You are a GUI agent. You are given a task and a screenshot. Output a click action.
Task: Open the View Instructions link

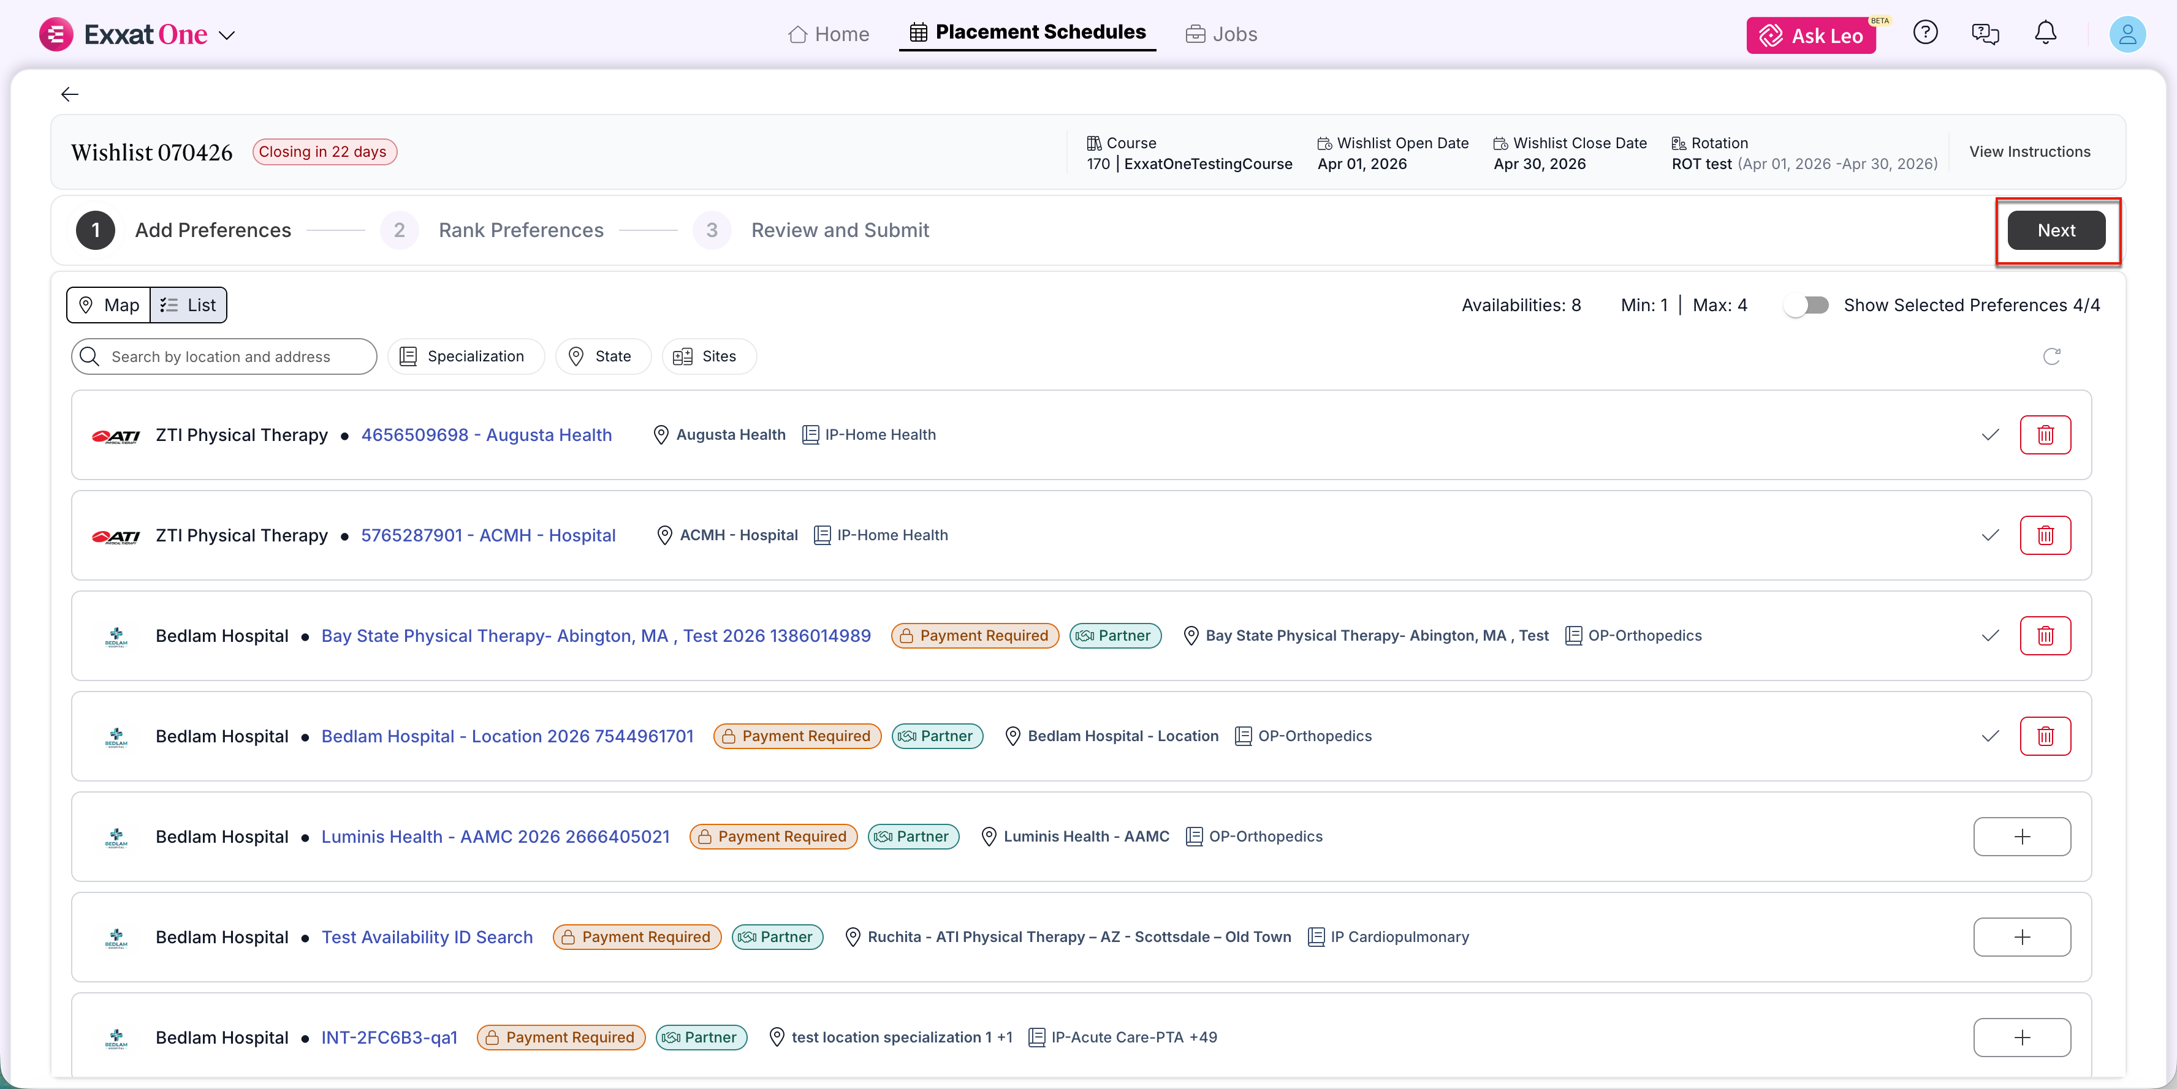click(x=2029, y=152)
